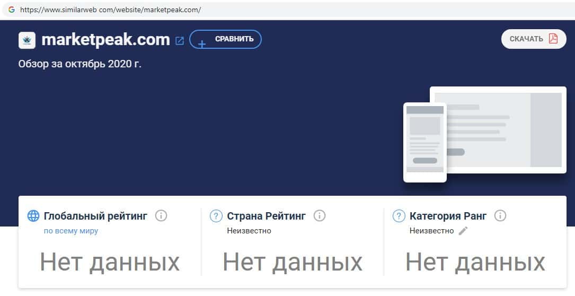The height and width of the screenshot is (296, 575).
Task: Show info tooltip for Глобальный рейтинг
Action: pyautogui.click(x=161, y=215)
